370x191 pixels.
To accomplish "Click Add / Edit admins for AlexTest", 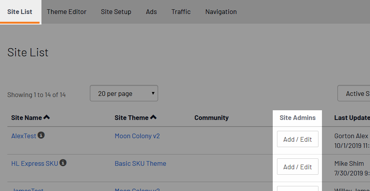I will point(298,139).
